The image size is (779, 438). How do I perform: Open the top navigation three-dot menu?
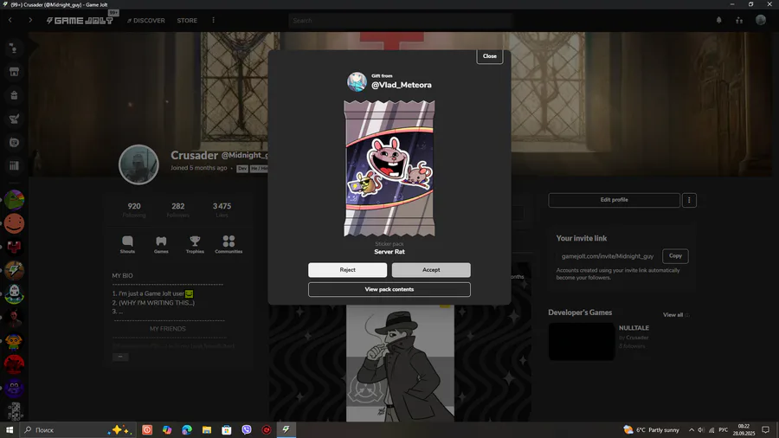point(213,21)
